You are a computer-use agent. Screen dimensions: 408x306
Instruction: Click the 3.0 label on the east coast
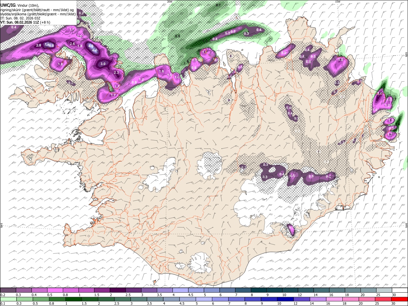(x=379, y=94)
